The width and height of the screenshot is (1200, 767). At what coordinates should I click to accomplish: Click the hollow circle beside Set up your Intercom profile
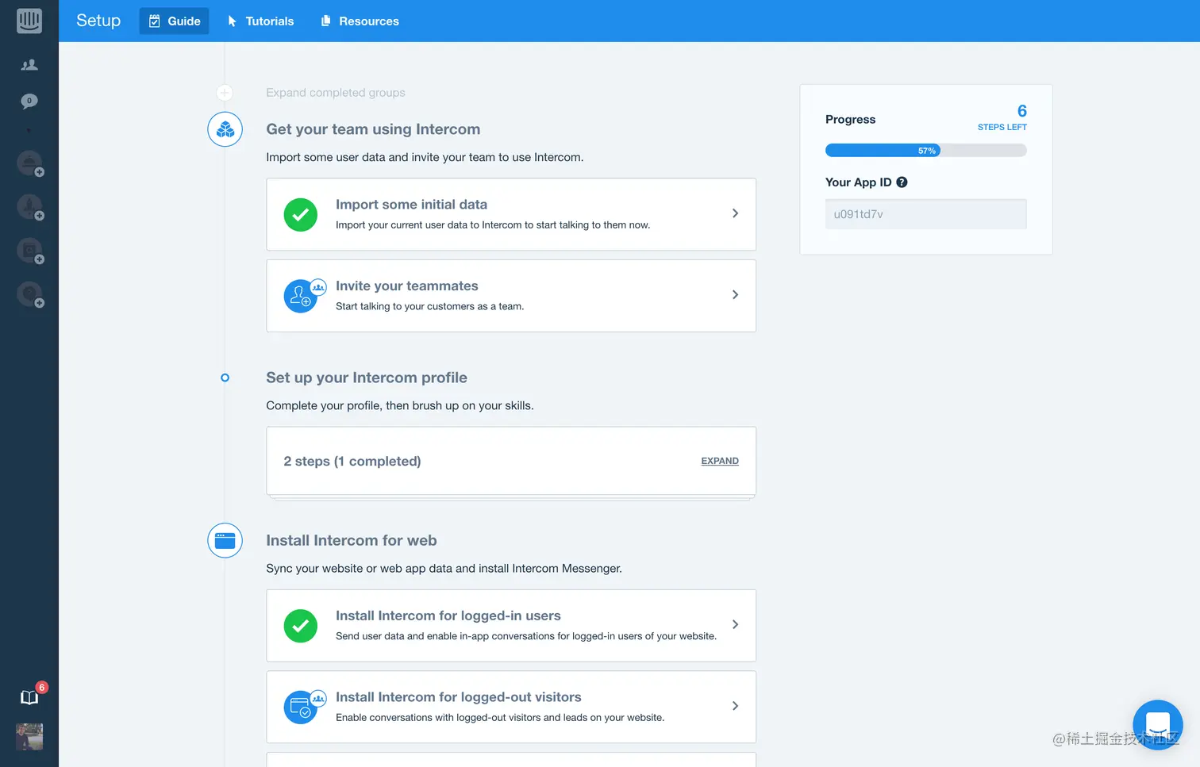coord(225,378)
